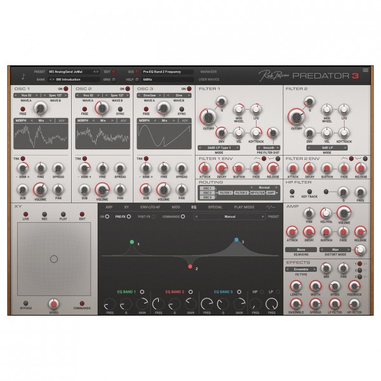Toggle OSC 3 ON LED
381x381 pixels.
pyautogui.click(x=189, y=89)
